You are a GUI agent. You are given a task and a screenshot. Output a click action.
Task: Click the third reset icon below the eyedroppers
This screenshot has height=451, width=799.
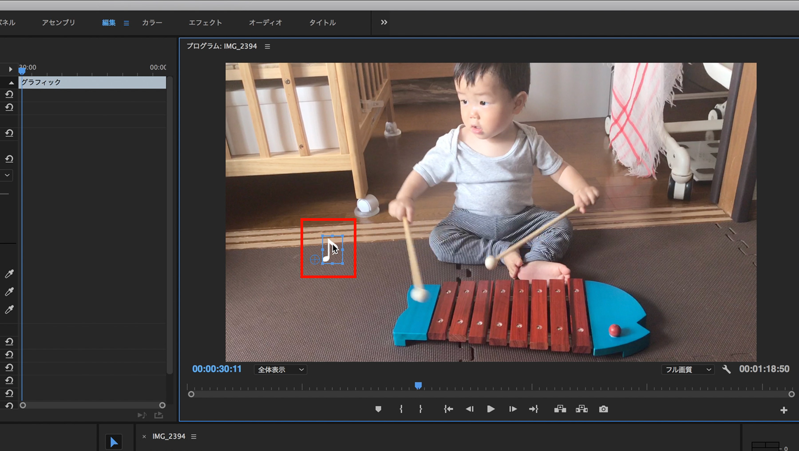9,367
